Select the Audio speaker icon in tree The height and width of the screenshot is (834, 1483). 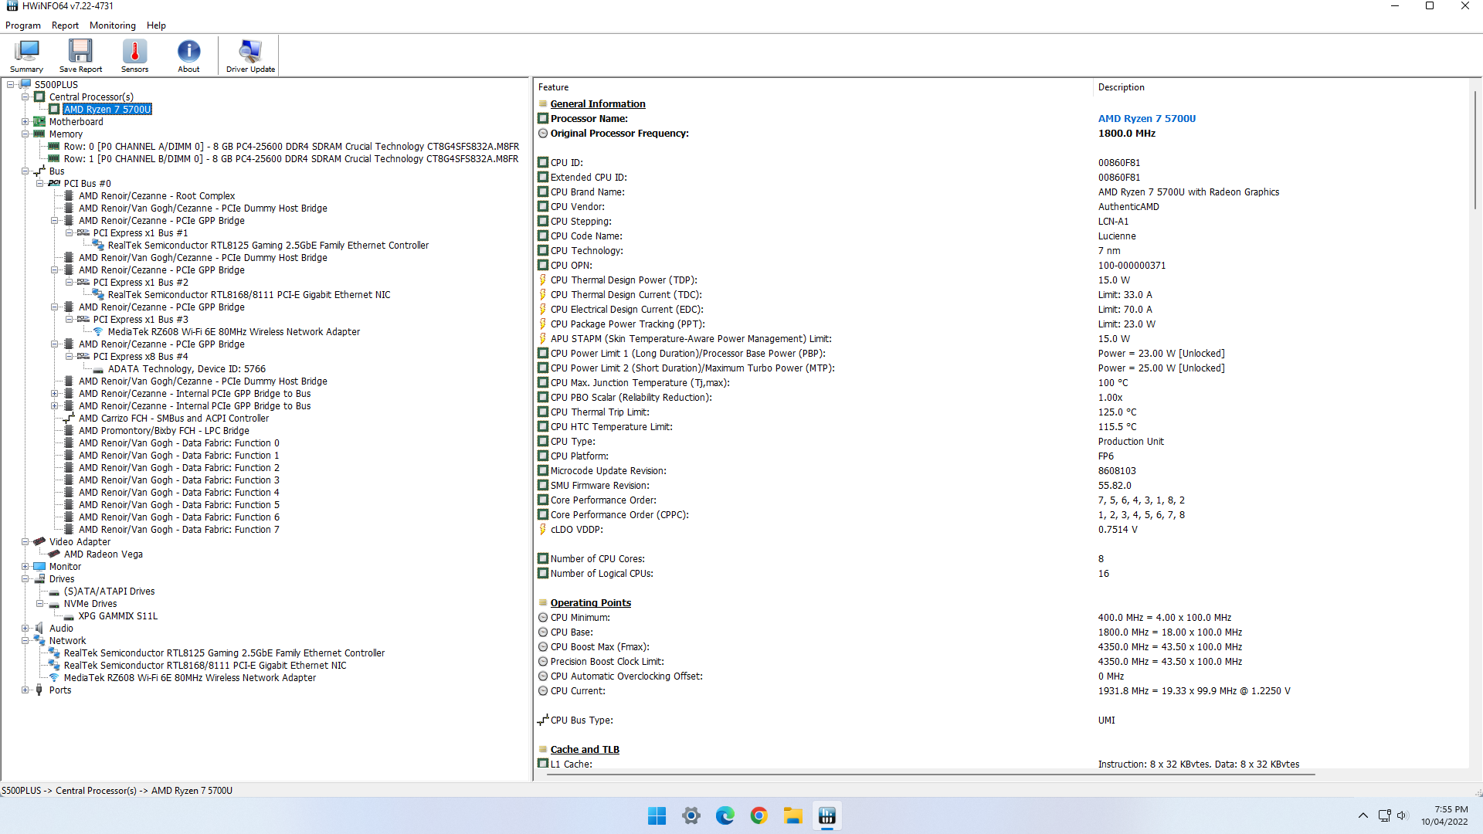click(39, 629)
